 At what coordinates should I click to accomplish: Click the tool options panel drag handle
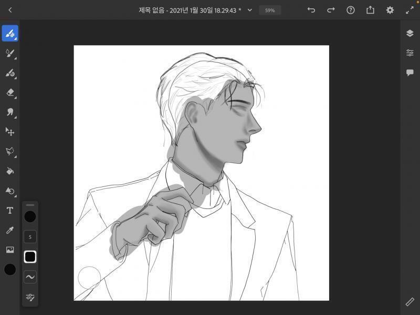30,205
